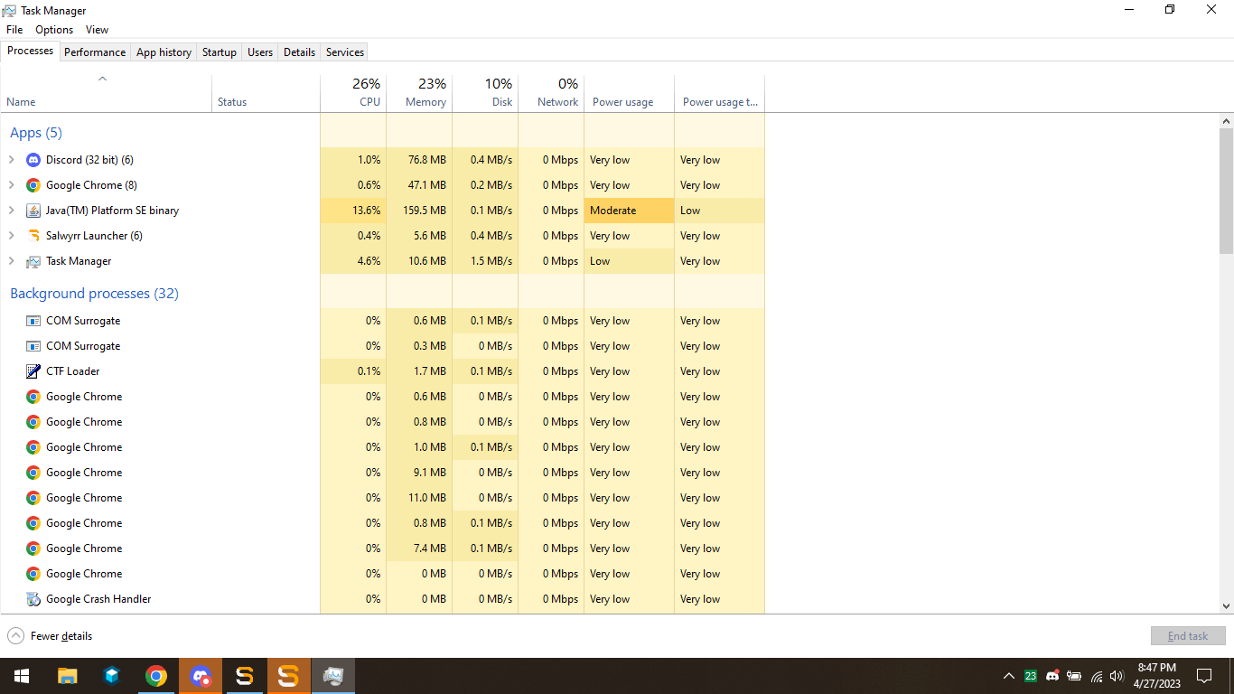This screenshot has width=1234, height=694.
Task: Sort processes by Memory column header
Action: pos(419,92)
